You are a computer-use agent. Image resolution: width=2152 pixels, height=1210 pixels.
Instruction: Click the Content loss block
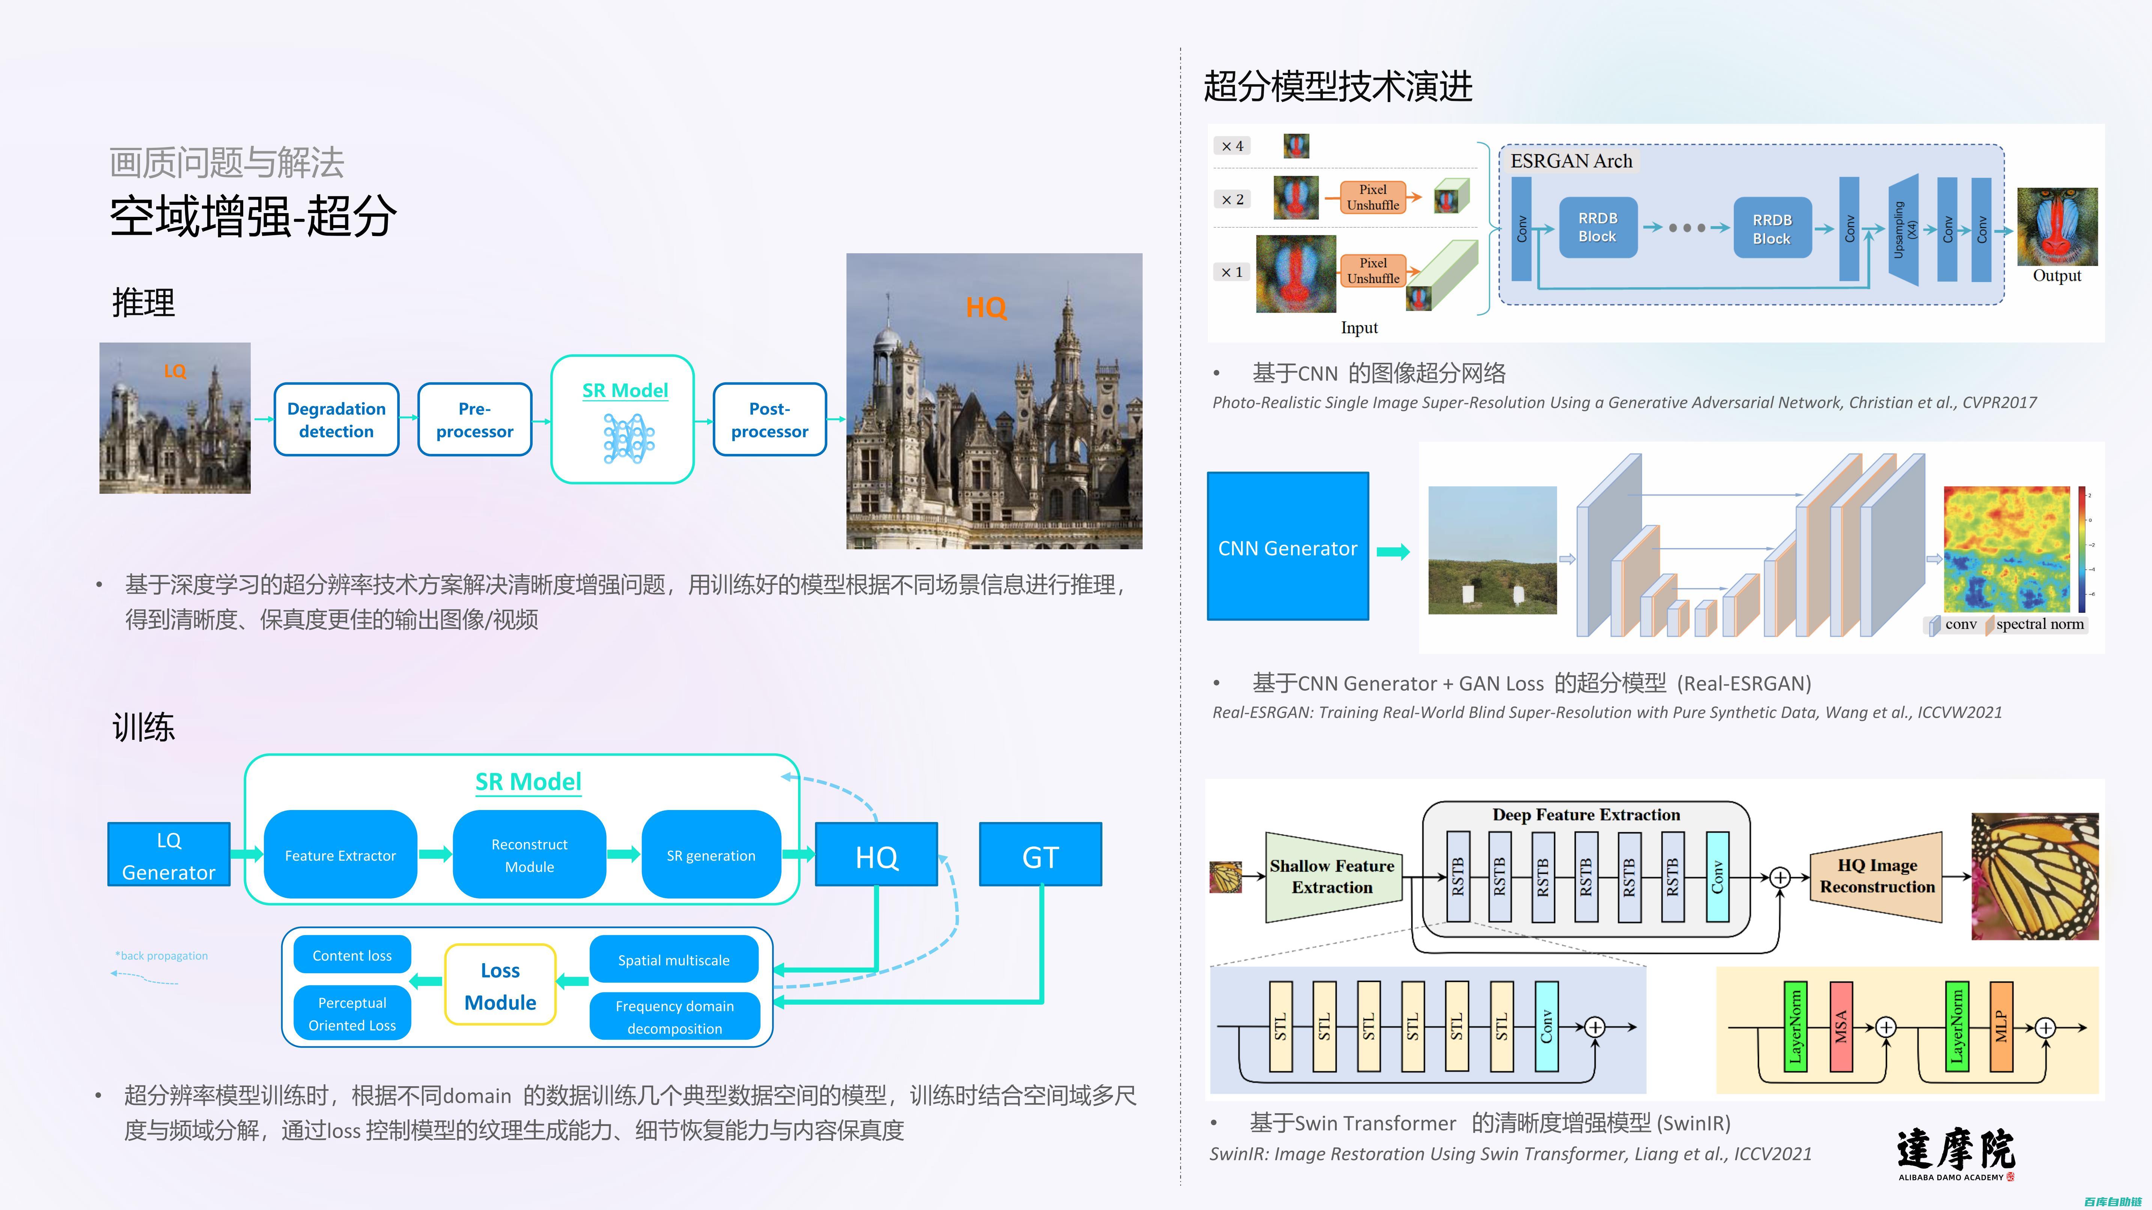tap(352, 955)
